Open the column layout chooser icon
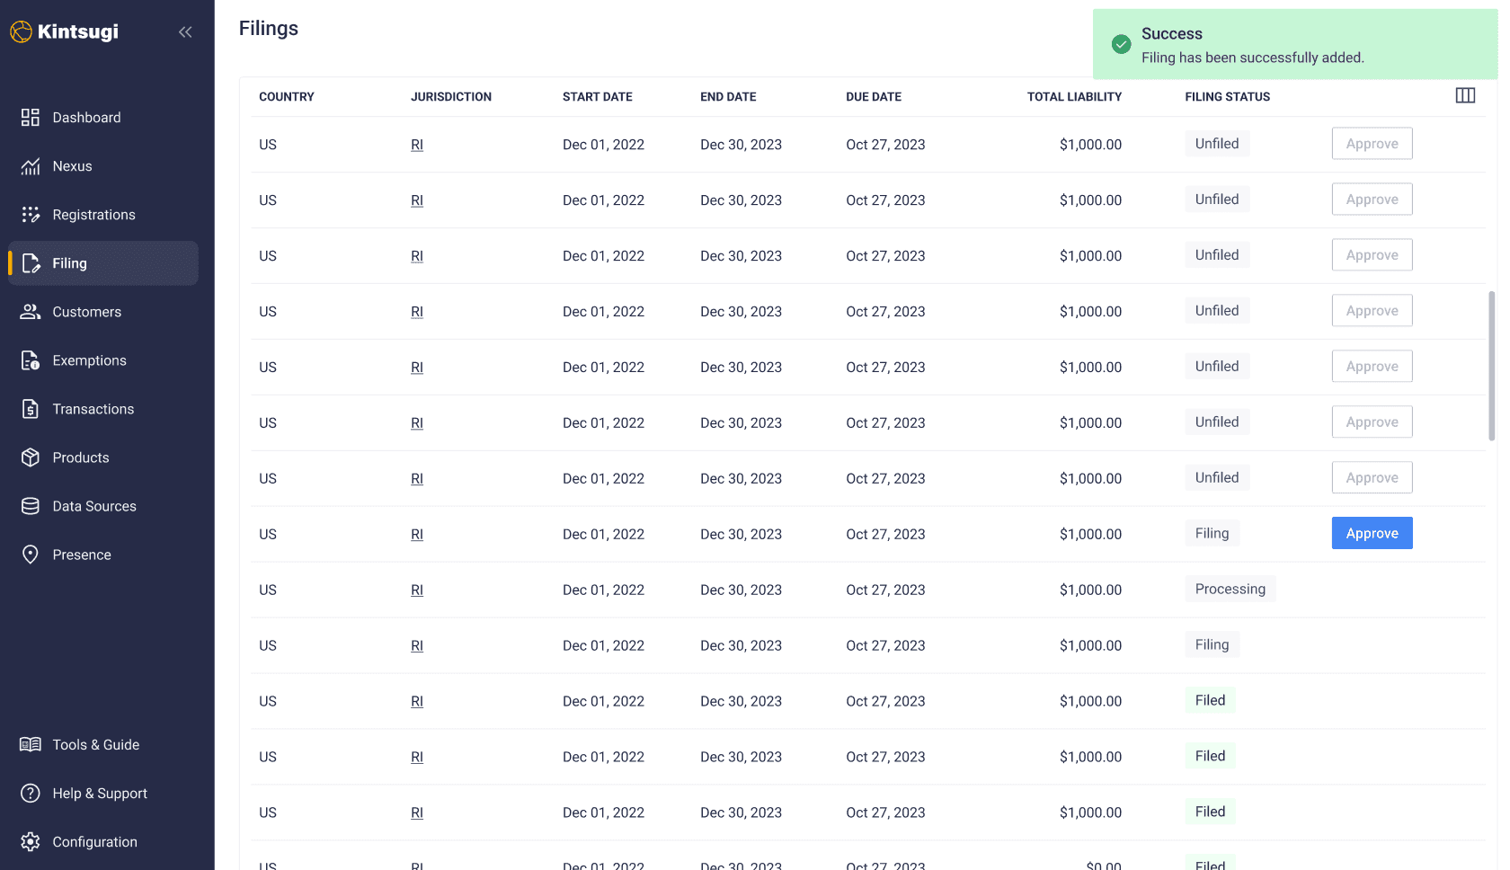 [x=1465, y=95]
